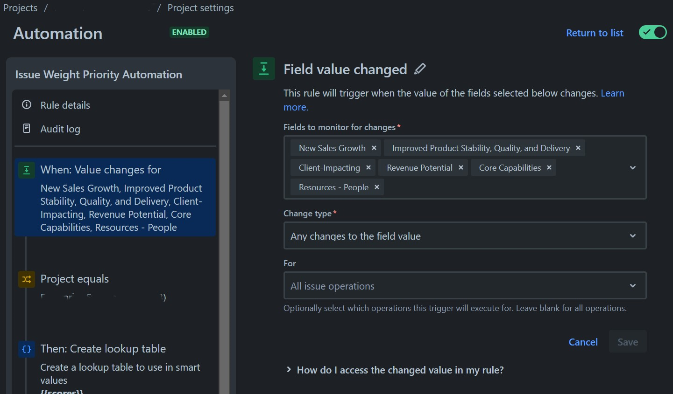The height and width of the screenshot is (394, 673).
Task: Remove the Client-Impacting field tag
Action: point(368,167)
